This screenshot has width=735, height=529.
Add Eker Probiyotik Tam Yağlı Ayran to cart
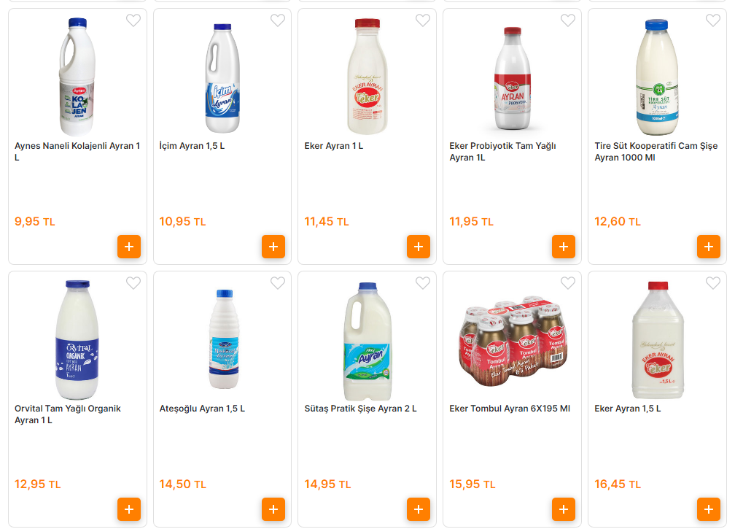[563, 247]
